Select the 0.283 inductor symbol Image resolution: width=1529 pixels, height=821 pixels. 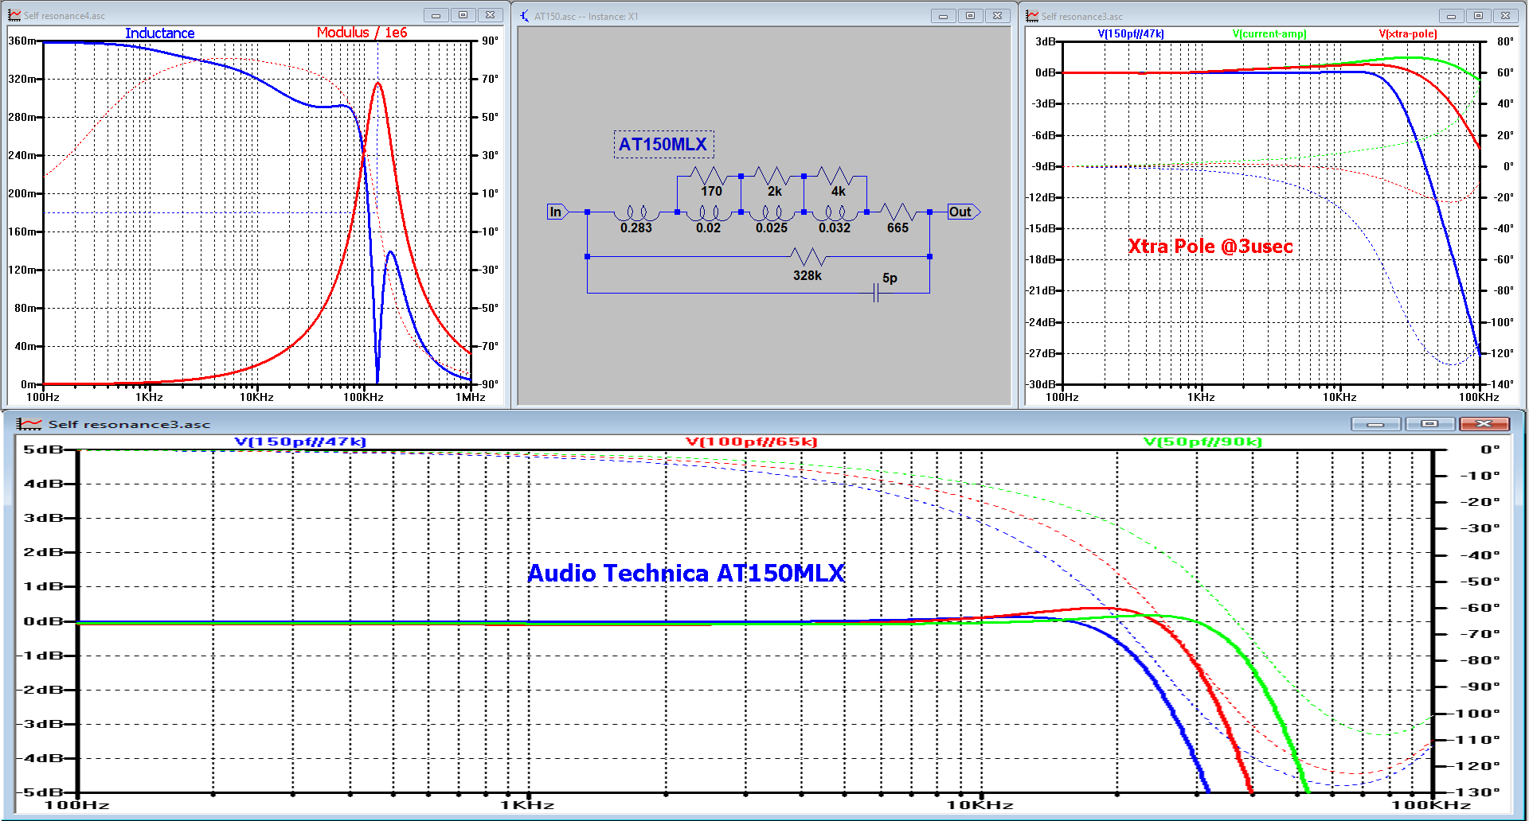636,213
